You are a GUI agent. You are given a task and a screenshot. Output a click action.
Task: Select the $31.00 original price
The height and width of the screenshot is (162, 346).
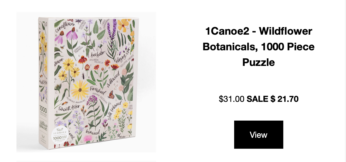point(232,99)
